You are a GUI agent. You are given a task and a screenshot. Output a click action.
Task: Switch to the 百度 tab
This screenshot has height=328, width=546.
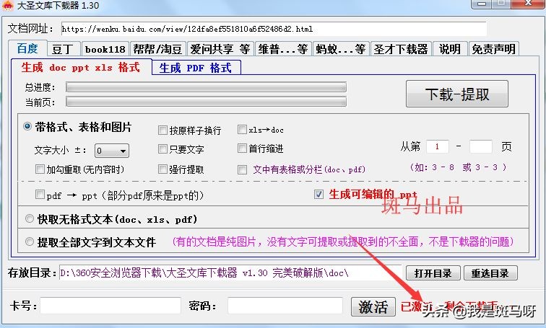(27, 48)
